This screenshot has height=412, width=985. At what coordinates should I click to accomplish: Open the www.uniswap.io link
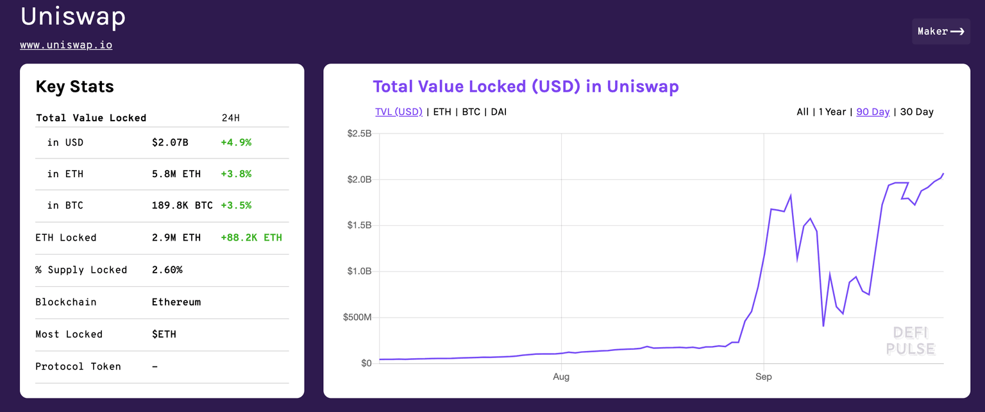[x=66, y=46]
